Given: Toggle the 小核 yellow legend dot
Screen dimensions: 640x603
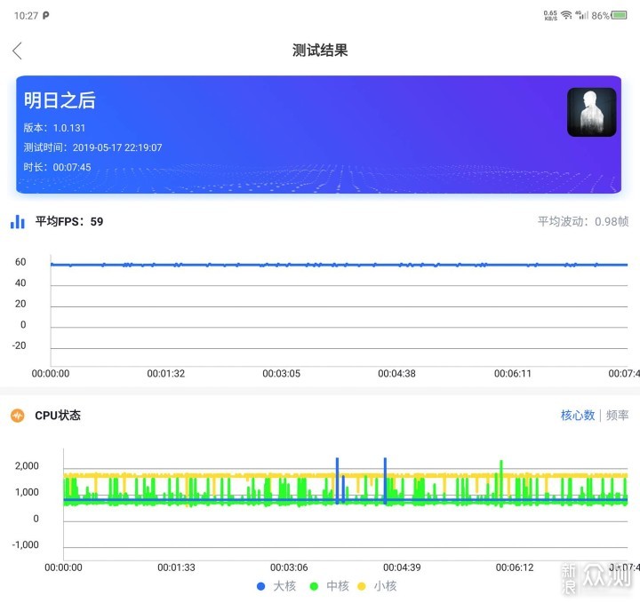Looking at the screenshot, I should [361, 586].
